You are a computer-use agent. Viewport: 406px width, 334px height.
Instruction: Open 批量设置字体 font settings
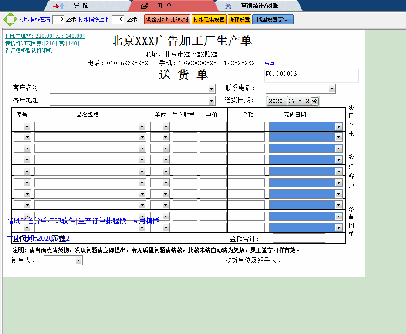point(273,19)
